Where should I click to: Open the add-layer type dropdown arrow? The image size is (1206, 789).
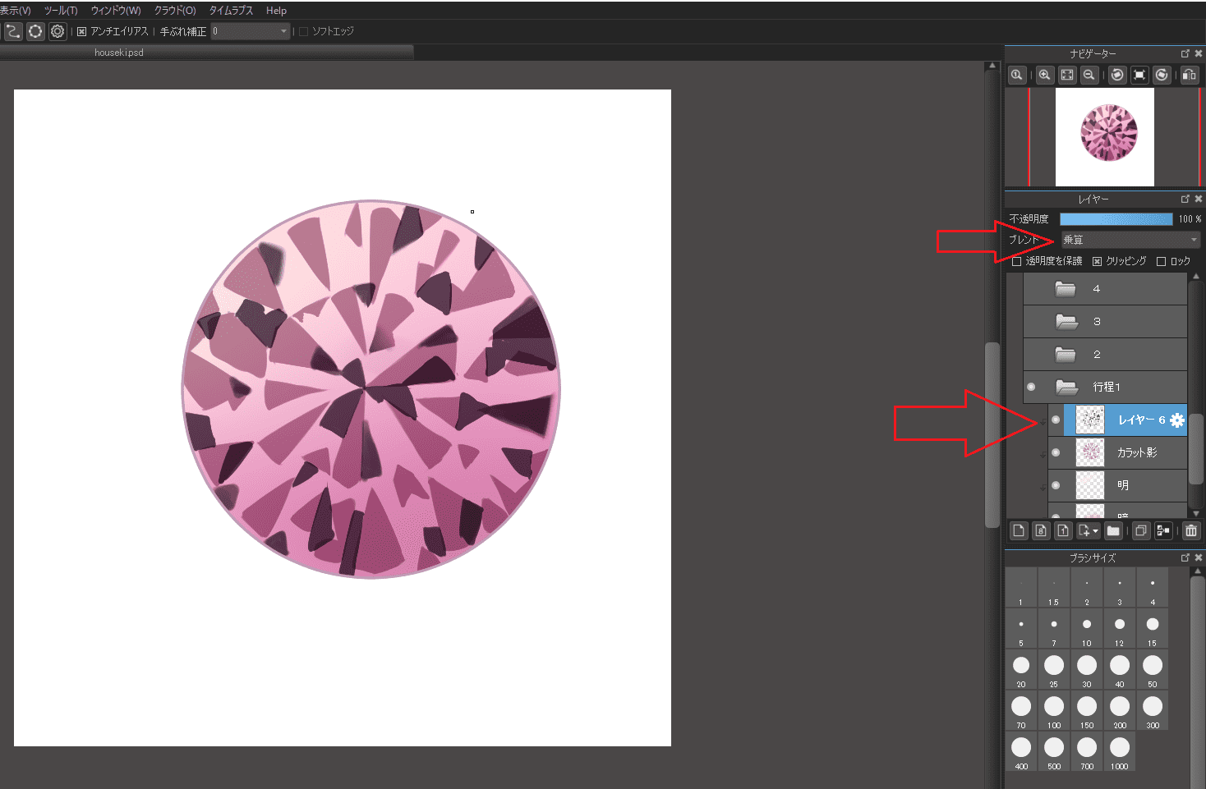point(1095,530)
